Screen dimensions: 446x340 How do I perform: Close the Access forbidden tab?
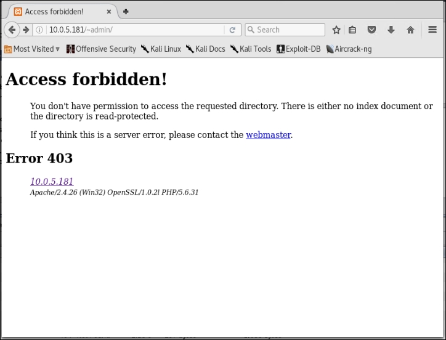coord(108,12)
